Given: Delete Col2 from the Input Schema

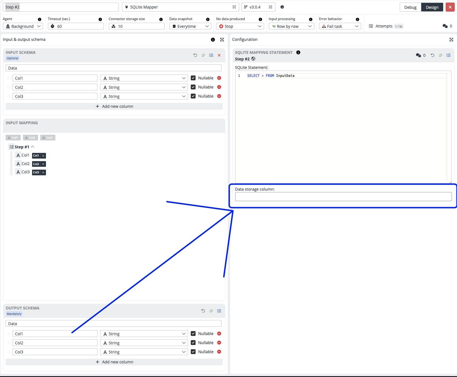Looking at the screenshot, I should [219, 87].
